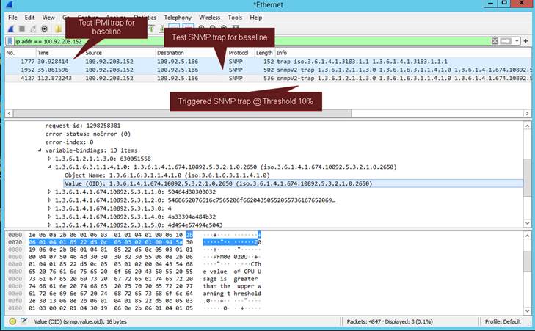The height and width of the screenshot is (331, 535).
Task: Click the display filter input field
Action: click(252, 41)
